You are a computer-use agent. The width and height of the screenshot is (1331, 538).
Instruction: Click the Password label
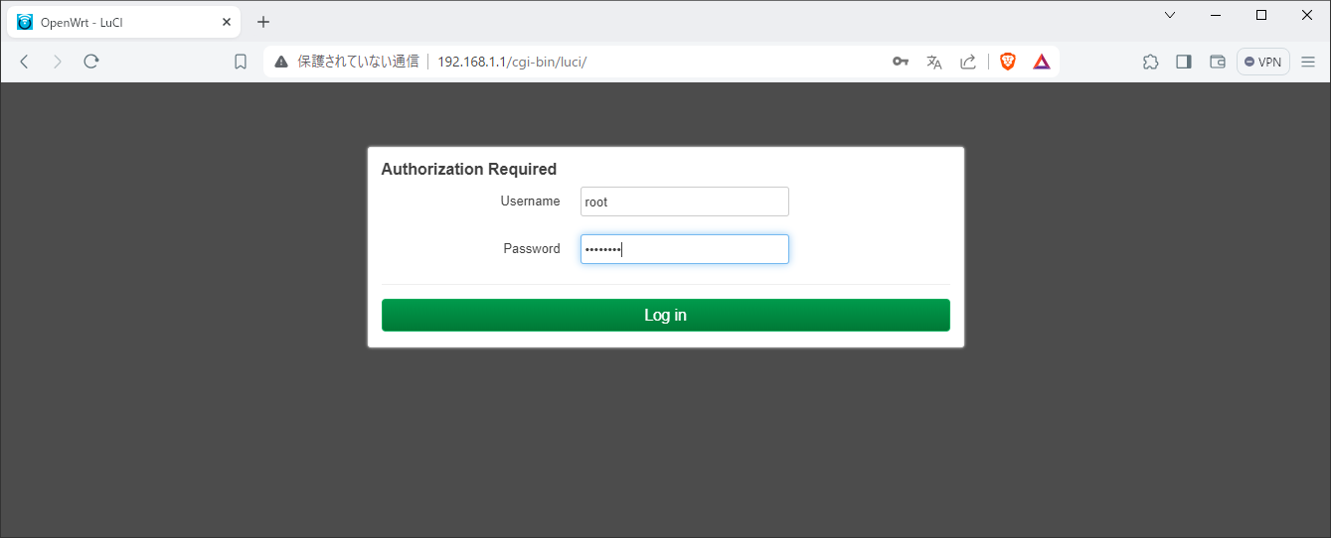[x=532, y=249]
